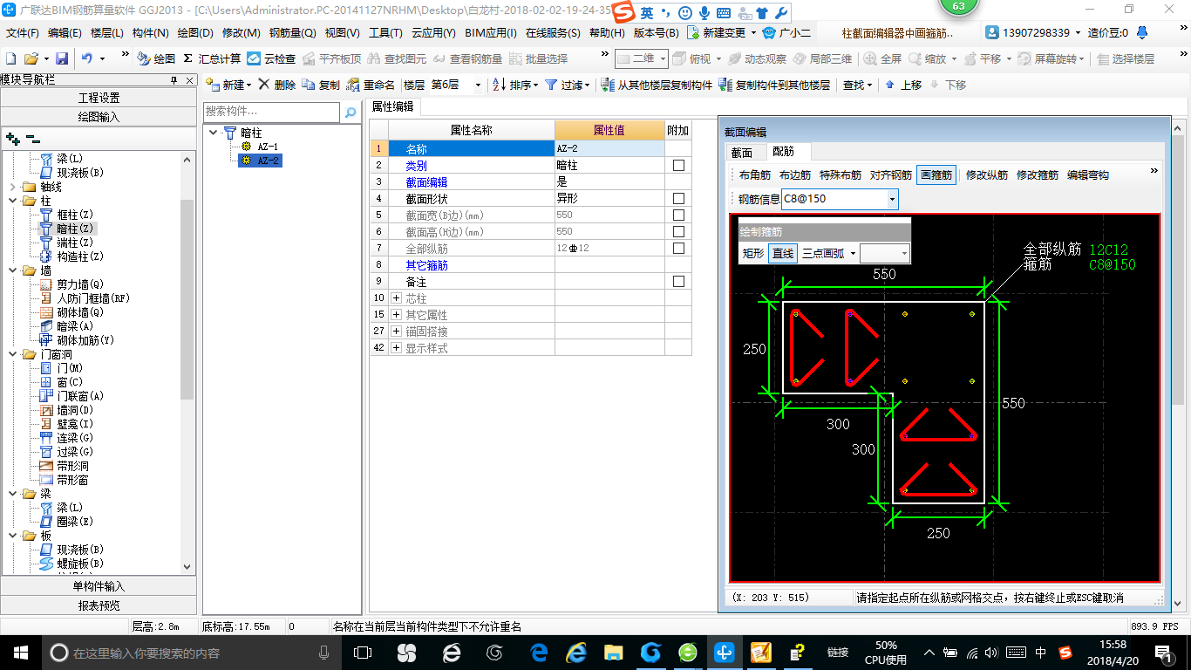Open 从其他楼层复制构件
1191x670 pixels.
(657, 85)
